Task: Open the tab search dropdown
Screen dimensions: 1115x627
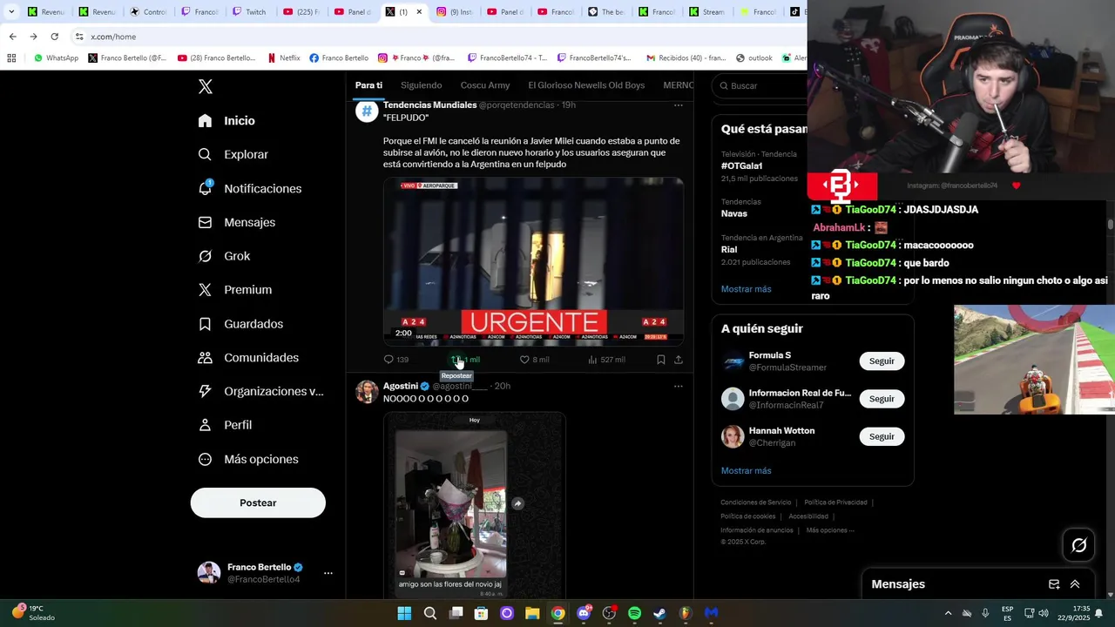Action: [x=10, y=12]
